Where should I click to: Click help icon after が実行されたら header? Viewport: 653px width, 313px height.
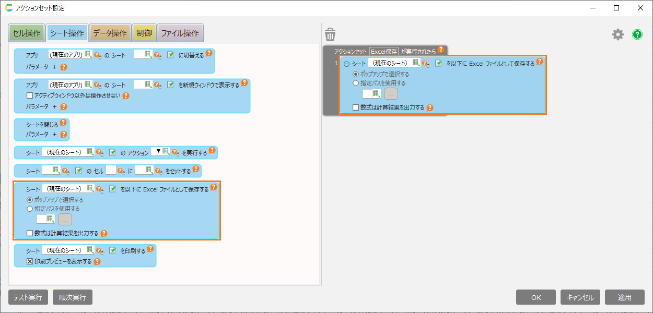point(440,50)
